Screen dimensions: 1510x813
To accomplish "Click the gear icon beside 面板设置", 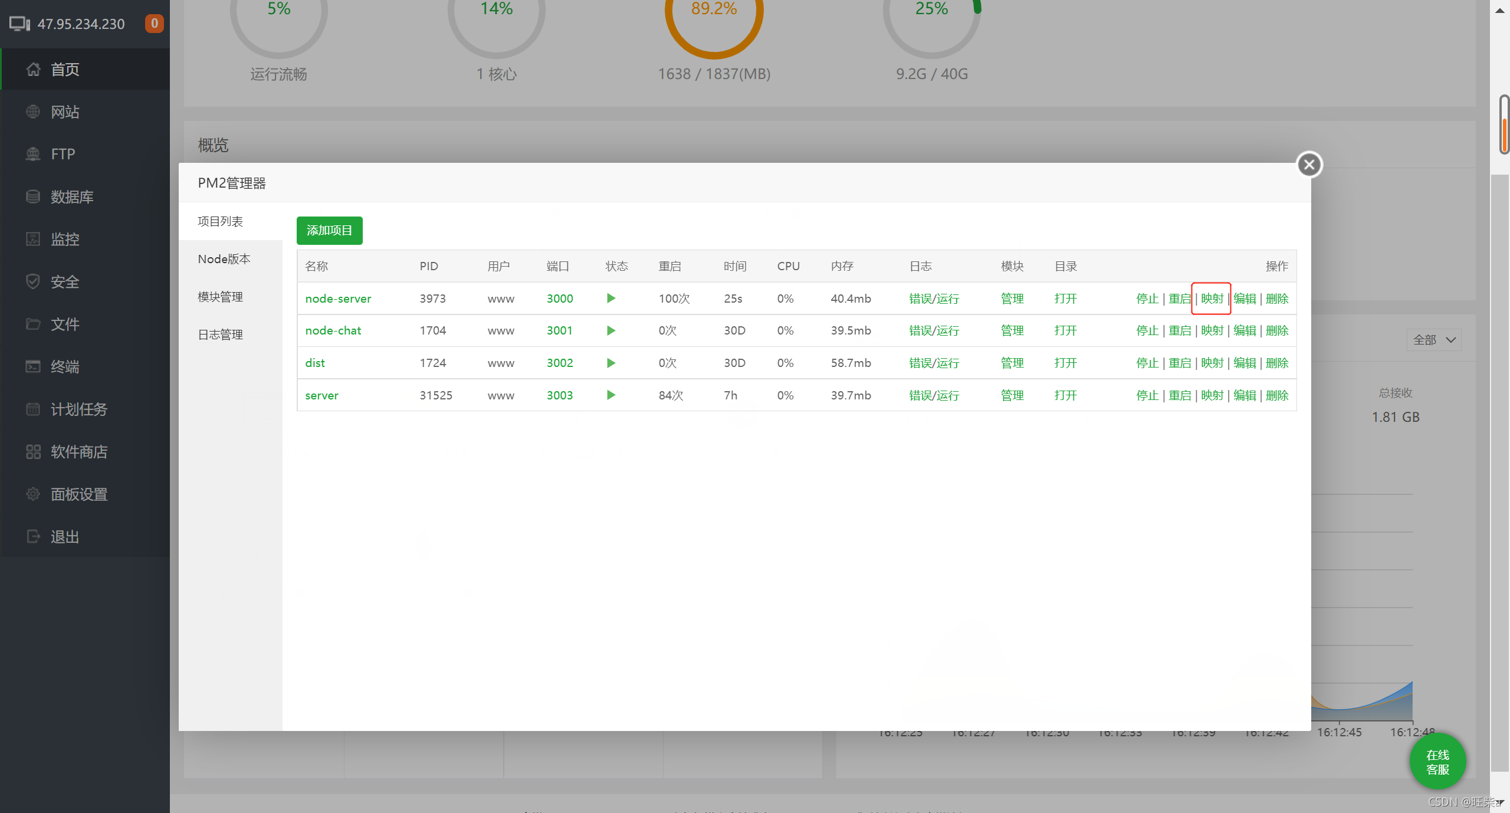I will click(x=33, y=494).
